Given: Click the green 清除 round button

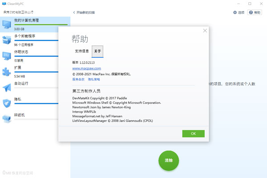Looking at the screenshot, I should (x=169, y=161).
